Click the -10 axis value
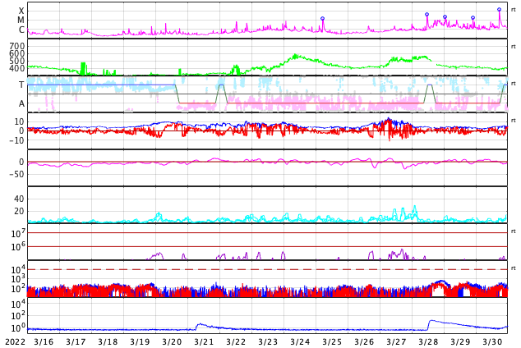The image size is (521, 348). 16,140
